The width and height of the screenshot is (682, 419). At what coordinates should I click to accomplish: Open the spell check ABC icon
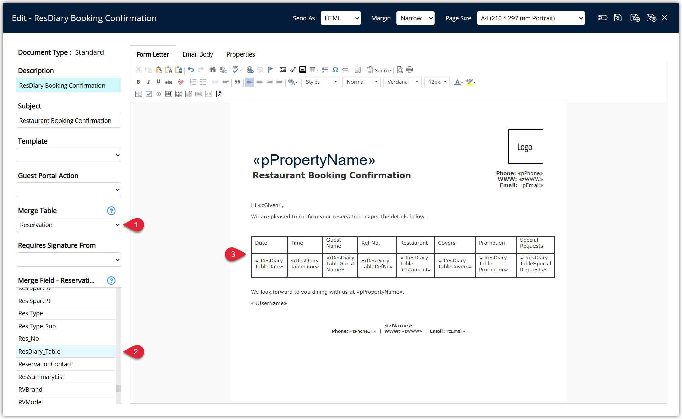[x=236, y=70]
